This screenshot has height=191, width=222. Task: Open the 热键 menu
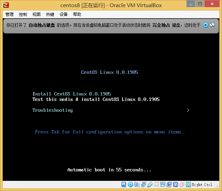50,14
